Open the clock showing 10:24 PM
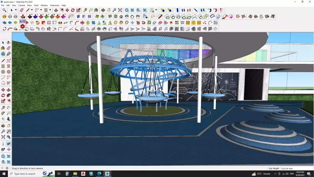Image resolution: width=314 pixels, height=177 pixels. pyautogui.click(x=300, y=174)
